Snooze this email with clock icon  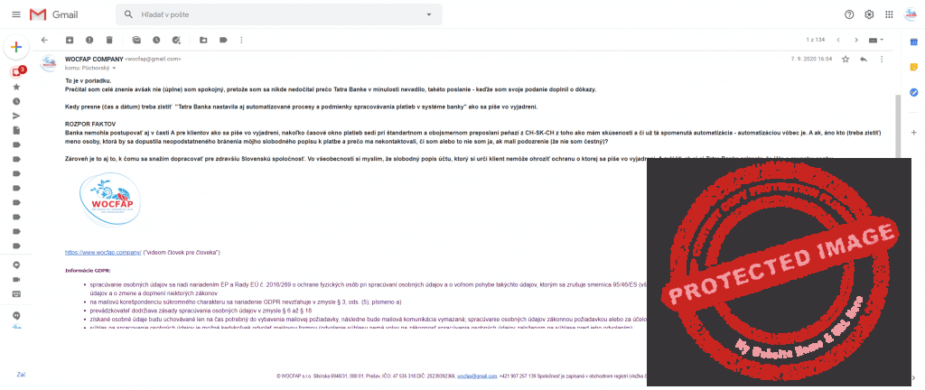[x=155, y=40]
